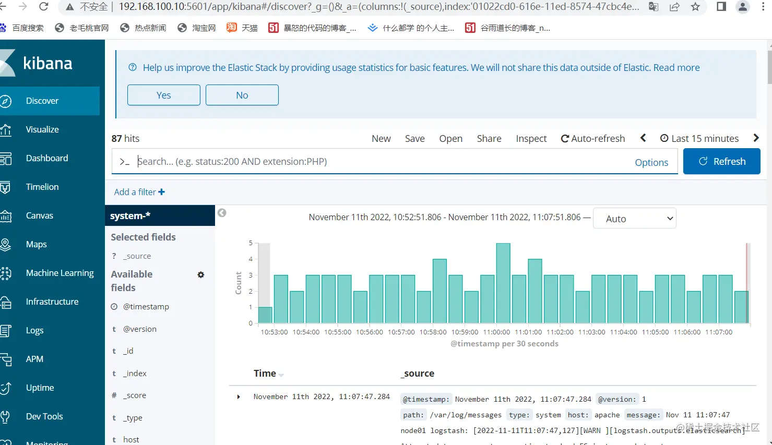Open the 淘宝网 bookmark
The image size is (772, 445).
click(197, 28)
